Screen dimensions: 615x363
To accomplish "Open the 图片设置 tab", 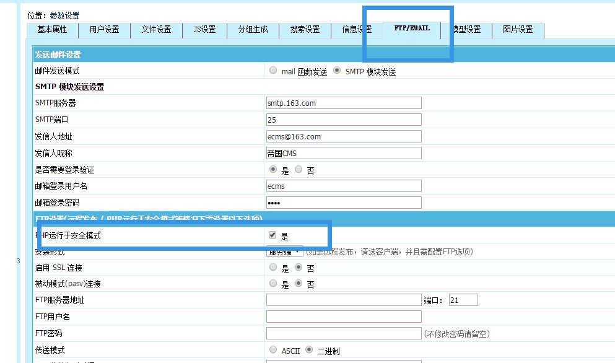I will (518, 29).
